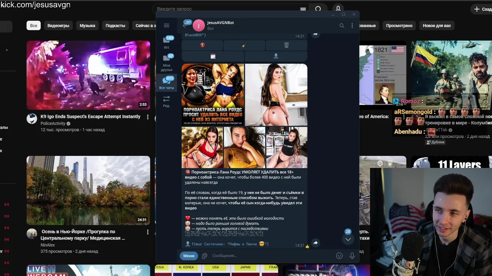The width and height of the screenshot is (492, 276).
Task: Open the Ред. folder editor
Action: [166, 102]
